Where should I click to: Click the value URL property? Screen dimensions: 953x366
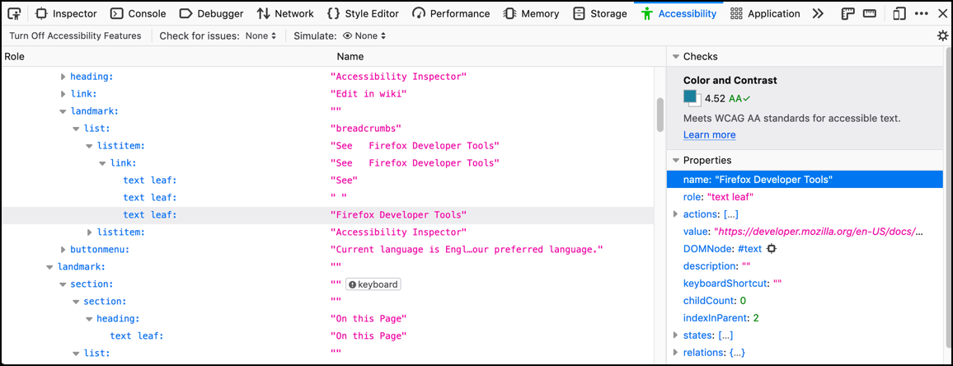click(821, 232)
